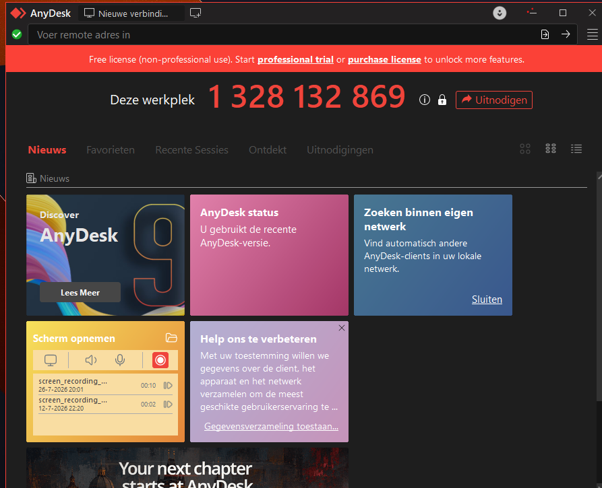
Task: Open the Uitnodigingen tab
Action: coord(340,150)
